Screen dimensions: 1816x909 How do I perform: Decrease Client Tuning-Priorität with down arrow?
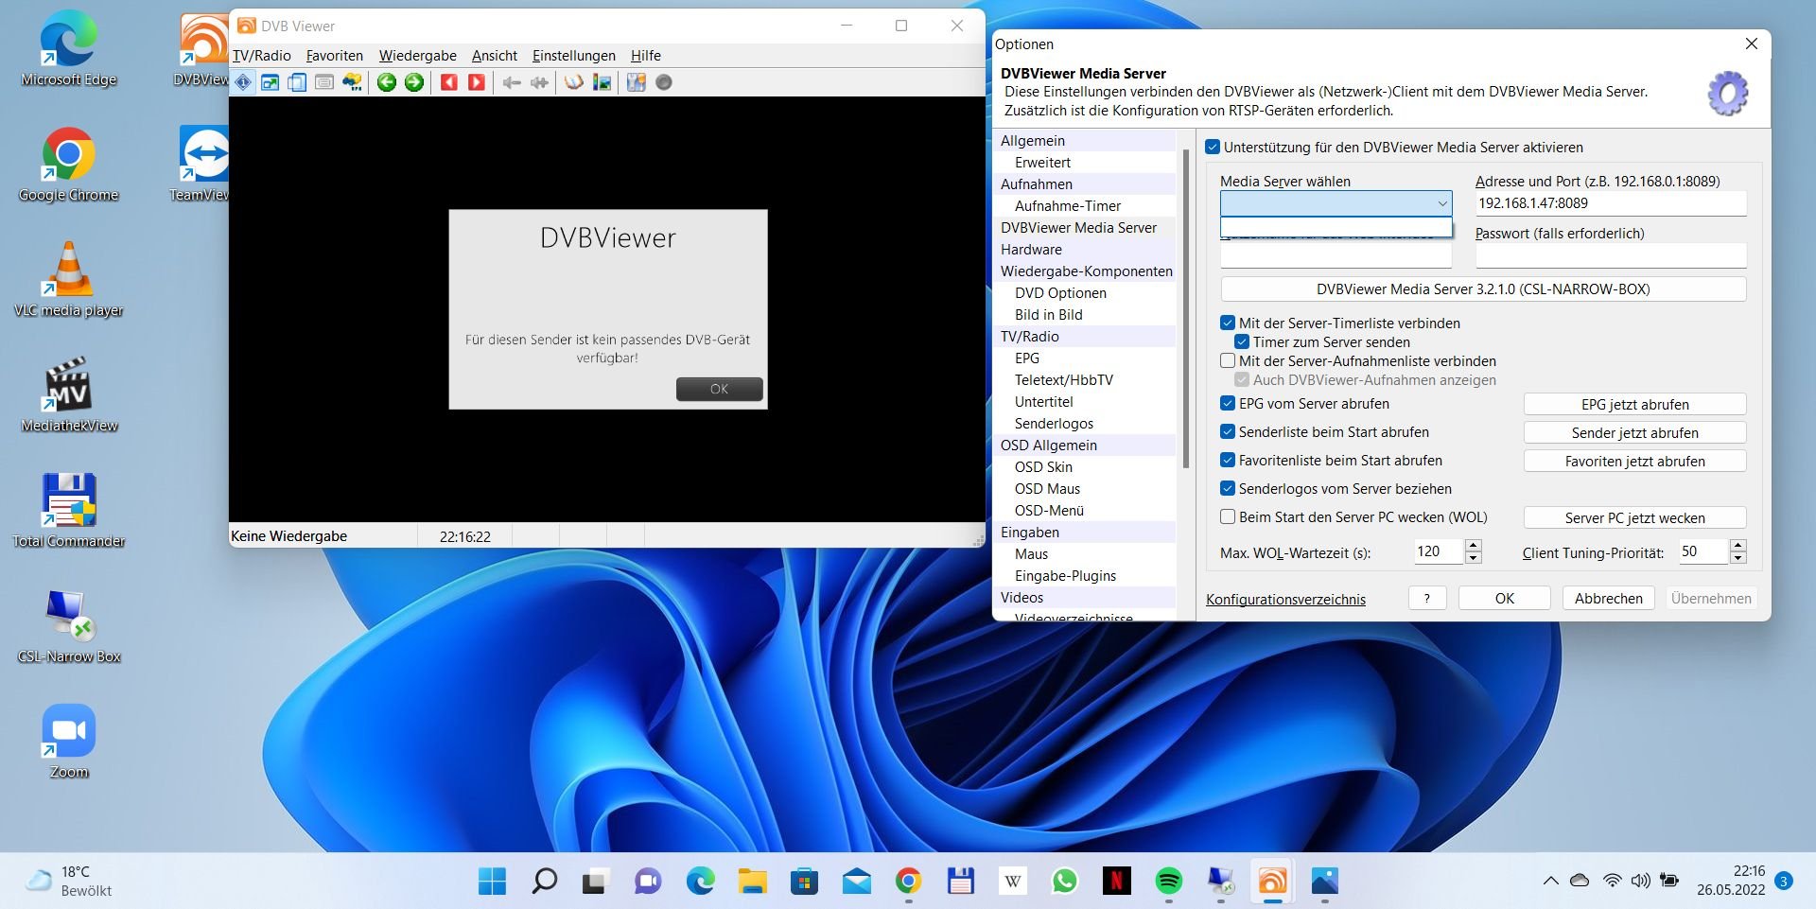(1737, 558)
